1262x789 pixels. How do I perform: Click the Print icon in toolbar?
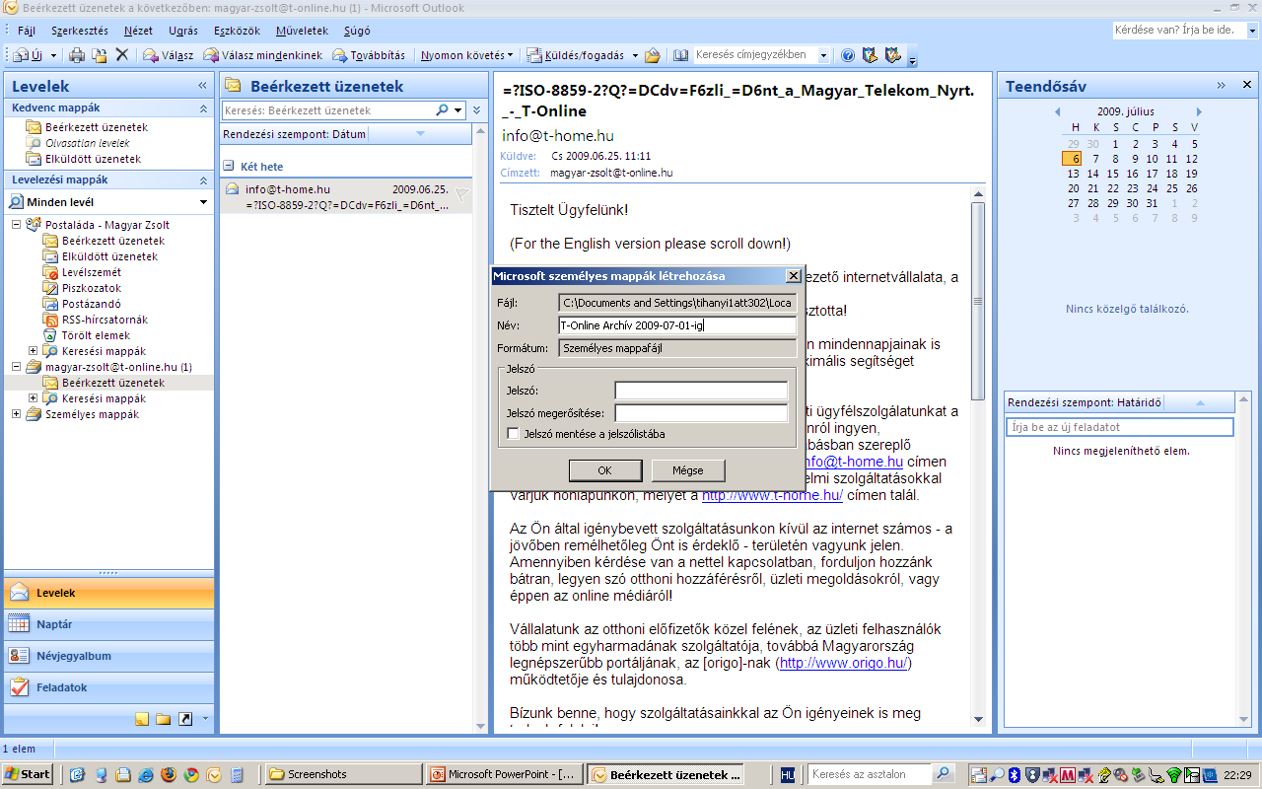(x=77, y=55)
